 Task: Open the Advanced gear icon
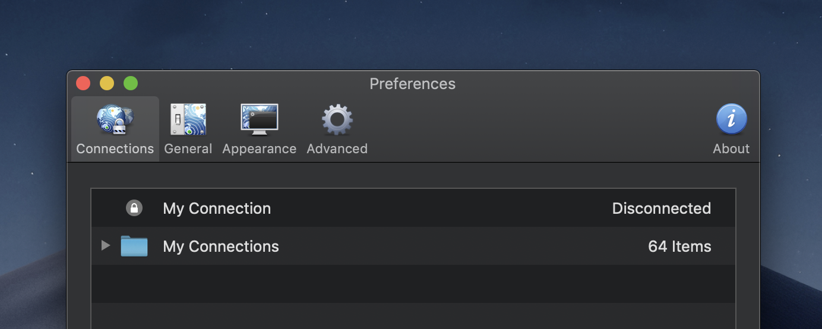point(337,120)
